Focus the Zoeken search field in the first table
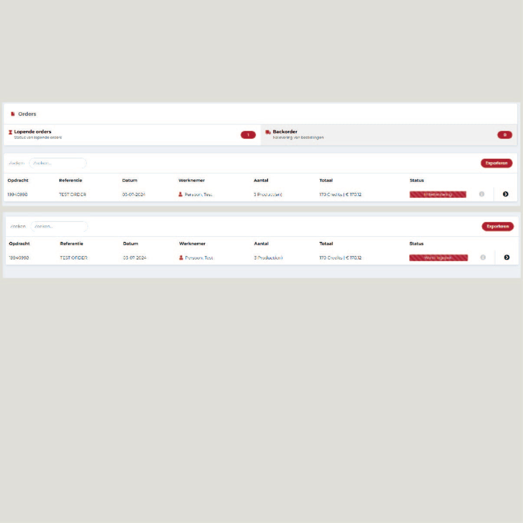The image size is (523, 523). pos(58,163)
